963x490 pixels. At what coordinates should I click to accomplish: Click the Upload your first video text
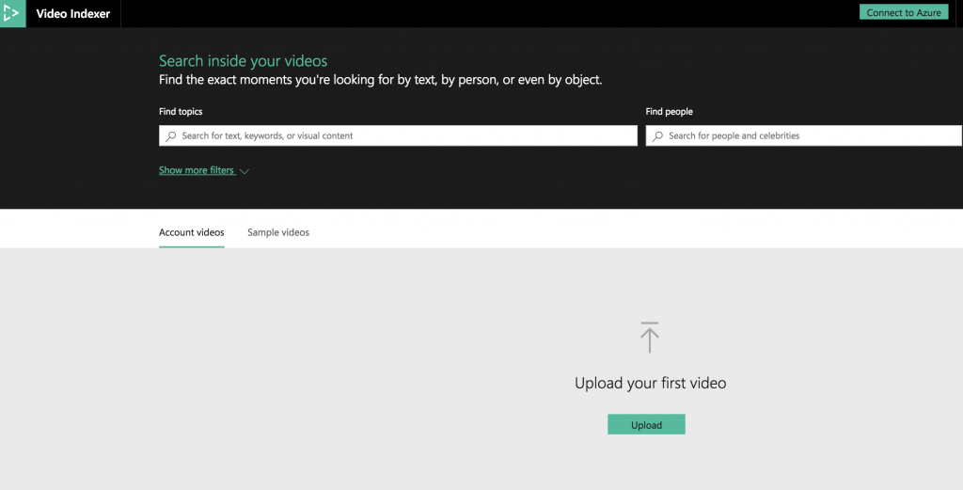(x=651, y=383)
